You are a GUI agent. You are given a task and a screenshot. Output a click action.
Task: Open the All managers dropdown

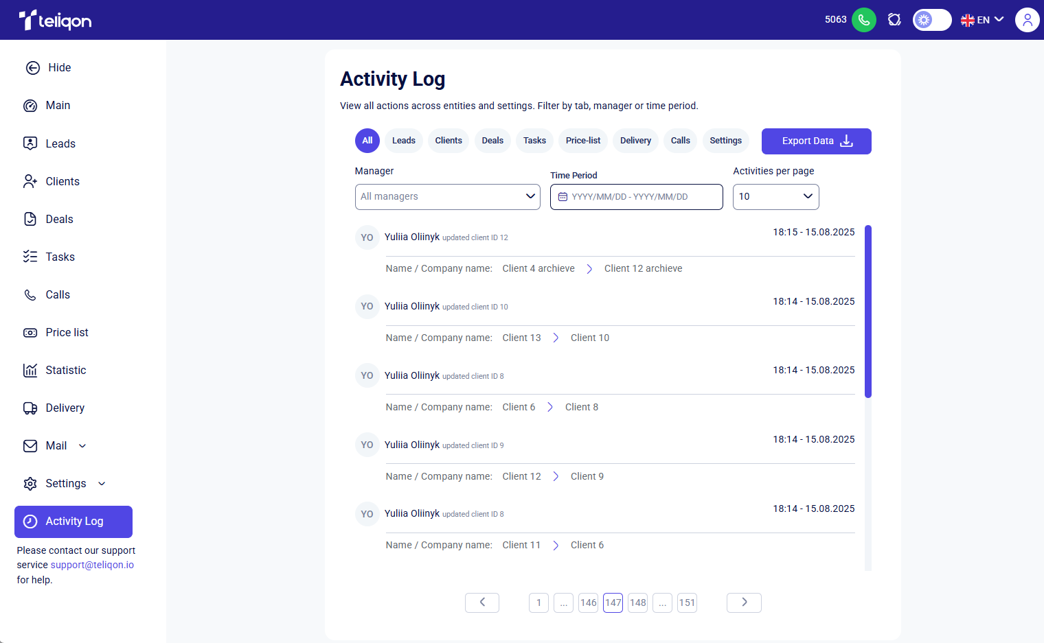[x=448, y=197]
